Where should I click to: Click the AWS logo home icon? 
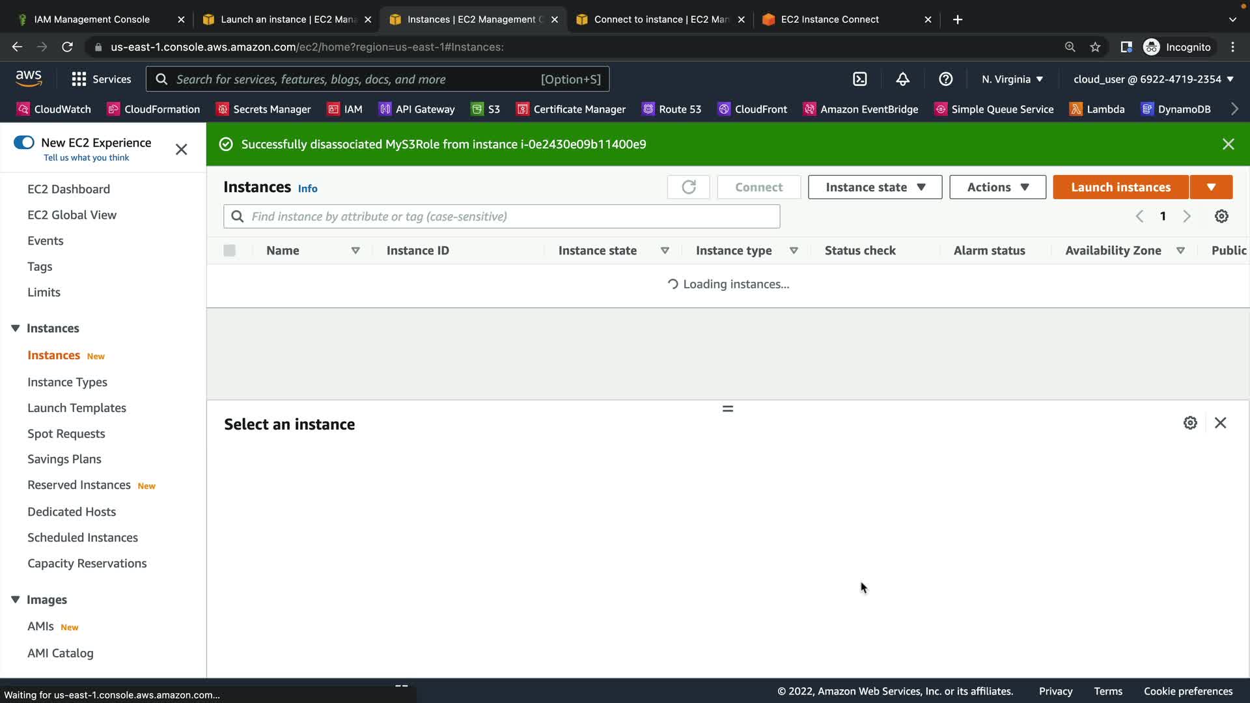29,79
